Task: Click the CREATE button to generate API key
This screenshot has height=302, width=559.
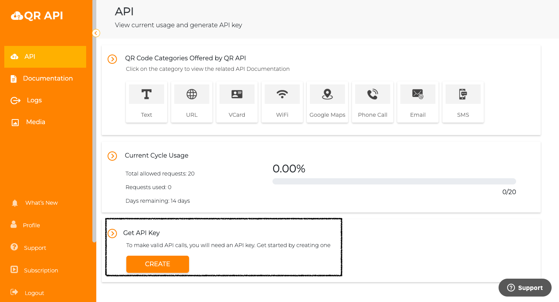Action: point(157,264)
